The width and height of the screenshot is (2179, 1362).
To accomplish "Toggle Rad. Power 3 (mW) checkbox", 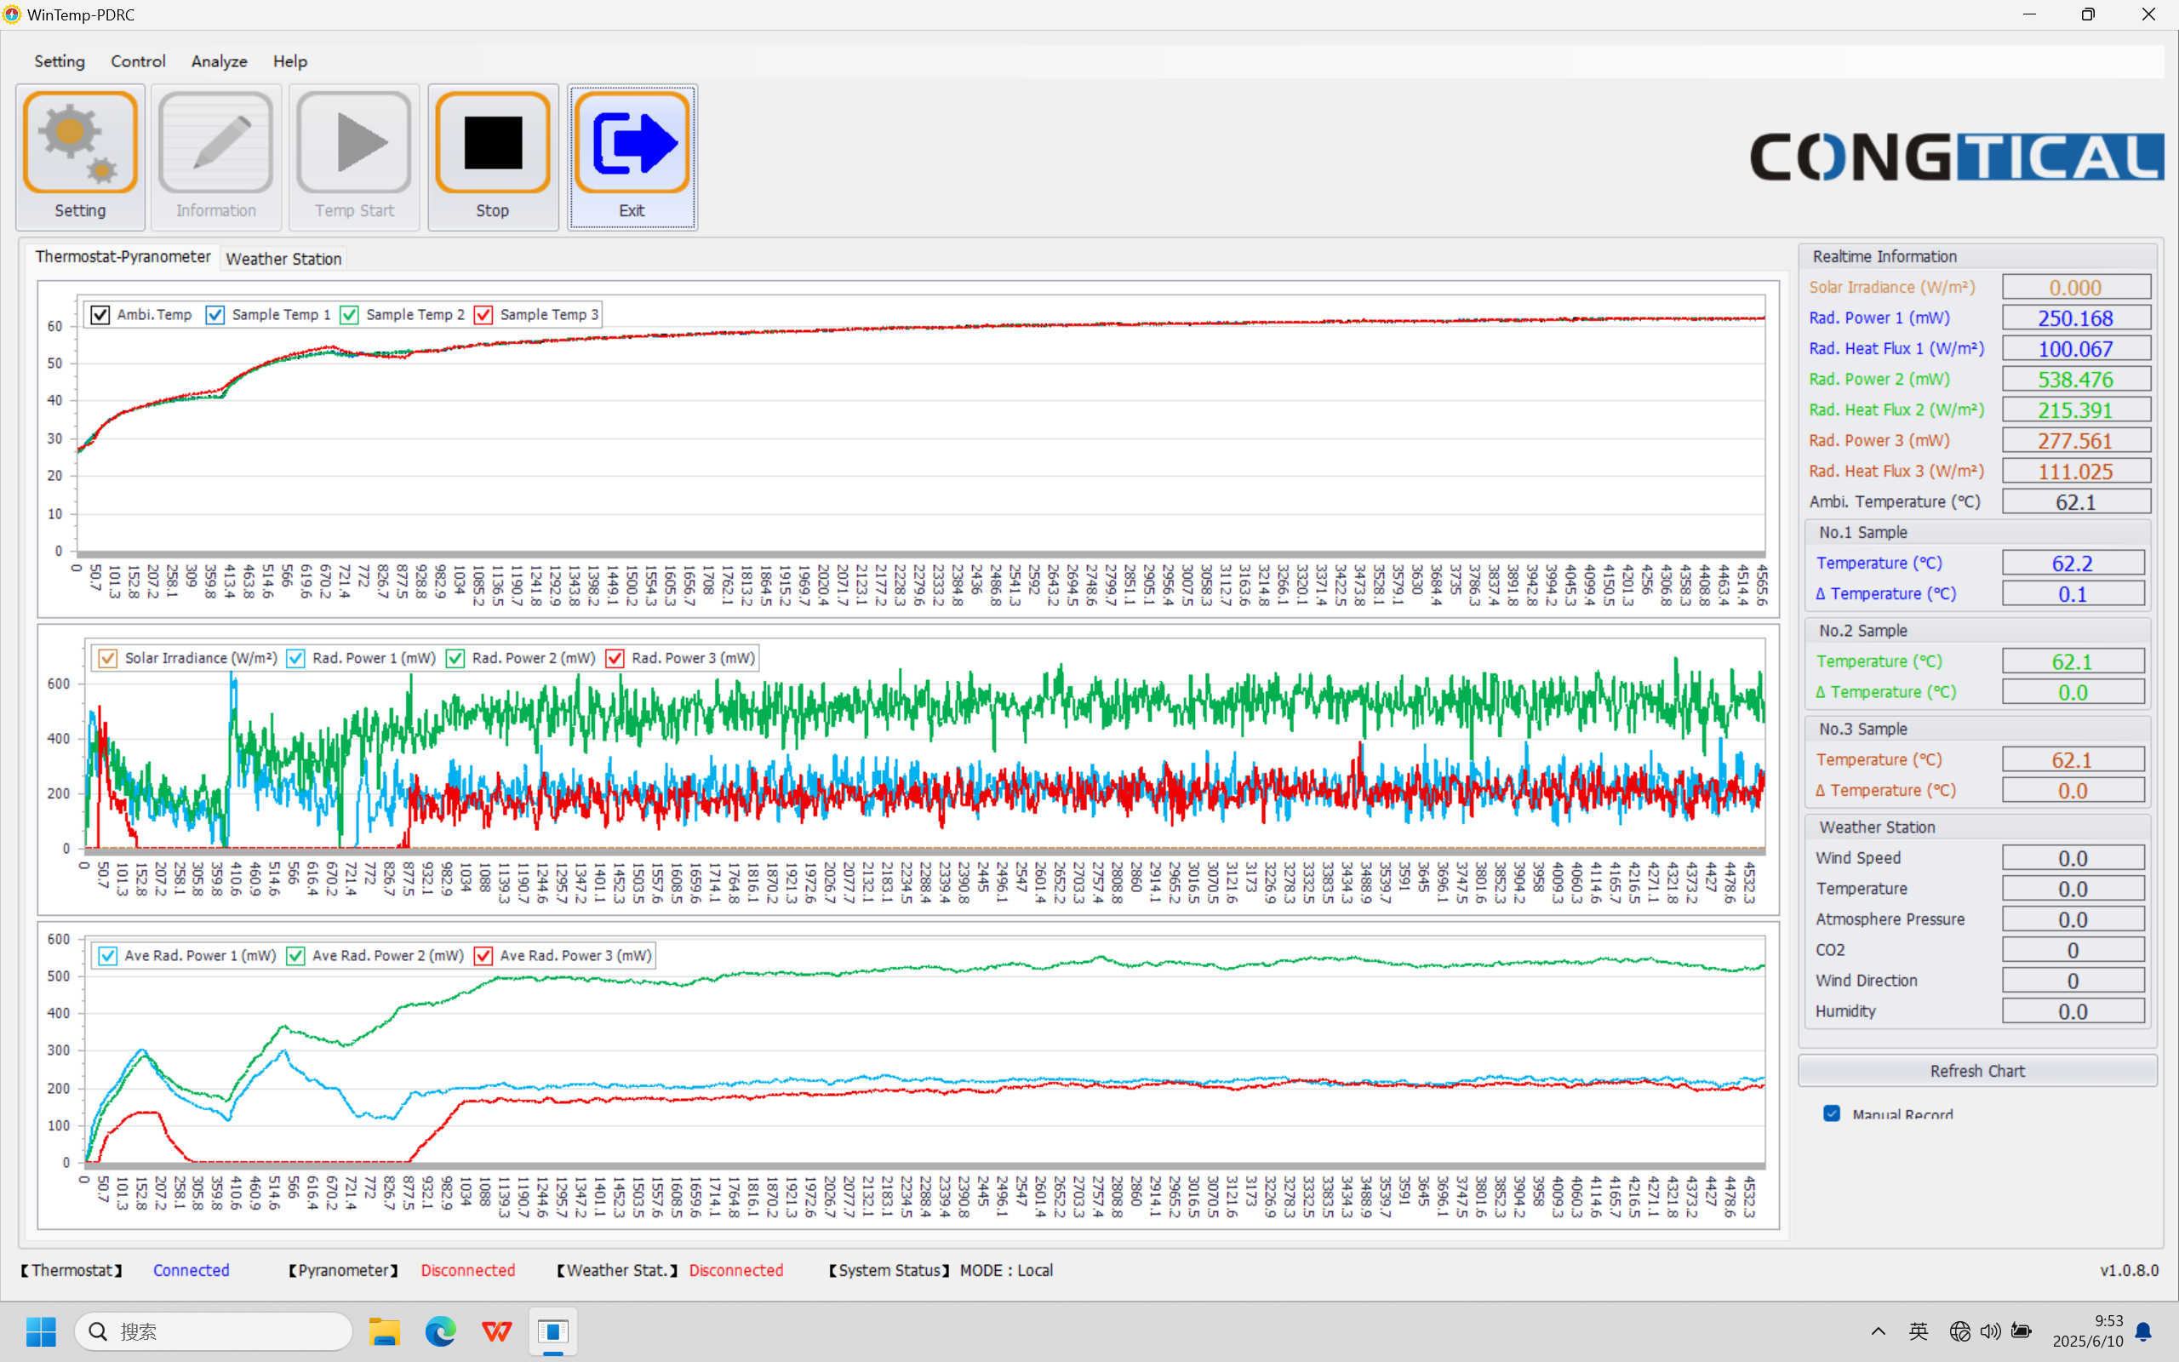I will tap(615, 659).
